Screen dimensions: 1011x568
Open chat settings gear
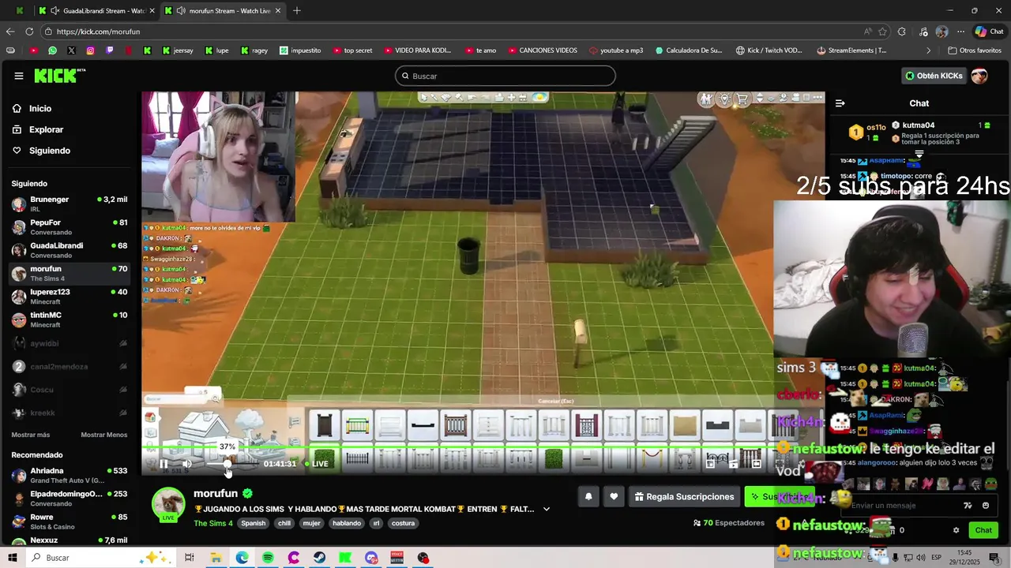click(x=956, y=530)
